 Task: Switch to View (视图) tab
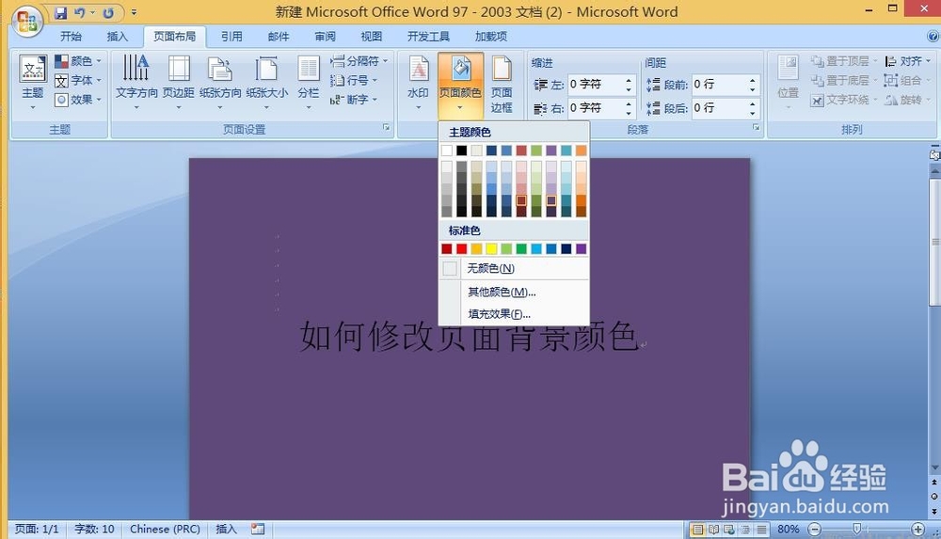pyautogui.click(x=372, y=36)
